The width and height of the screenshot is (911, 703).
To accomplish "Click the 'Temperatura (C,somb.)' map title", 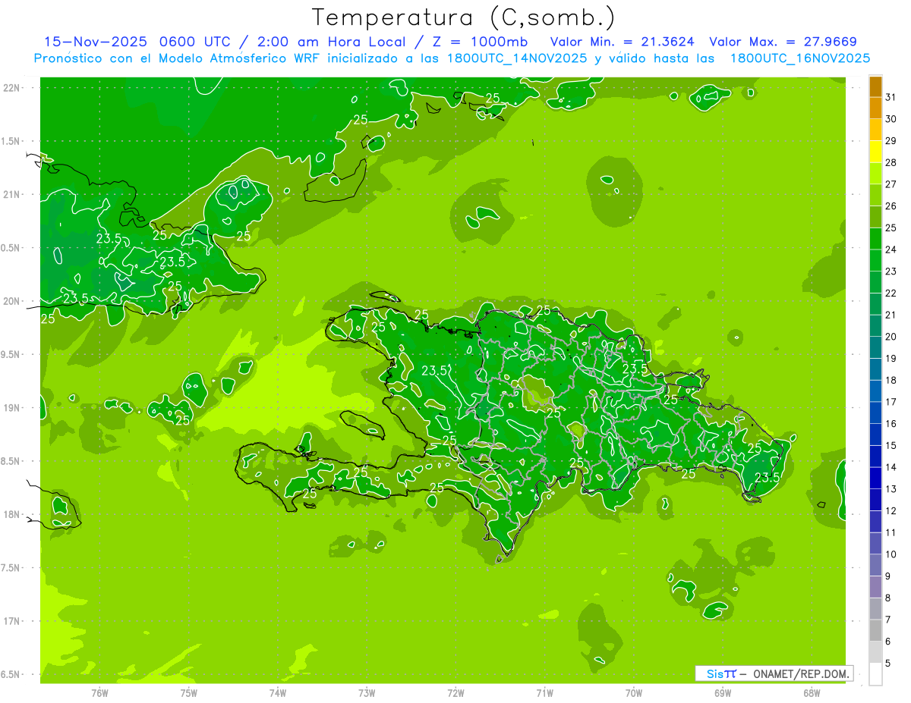I will (x=464, y=17).
